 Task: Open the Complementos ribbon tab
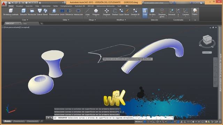pos(66,6)
